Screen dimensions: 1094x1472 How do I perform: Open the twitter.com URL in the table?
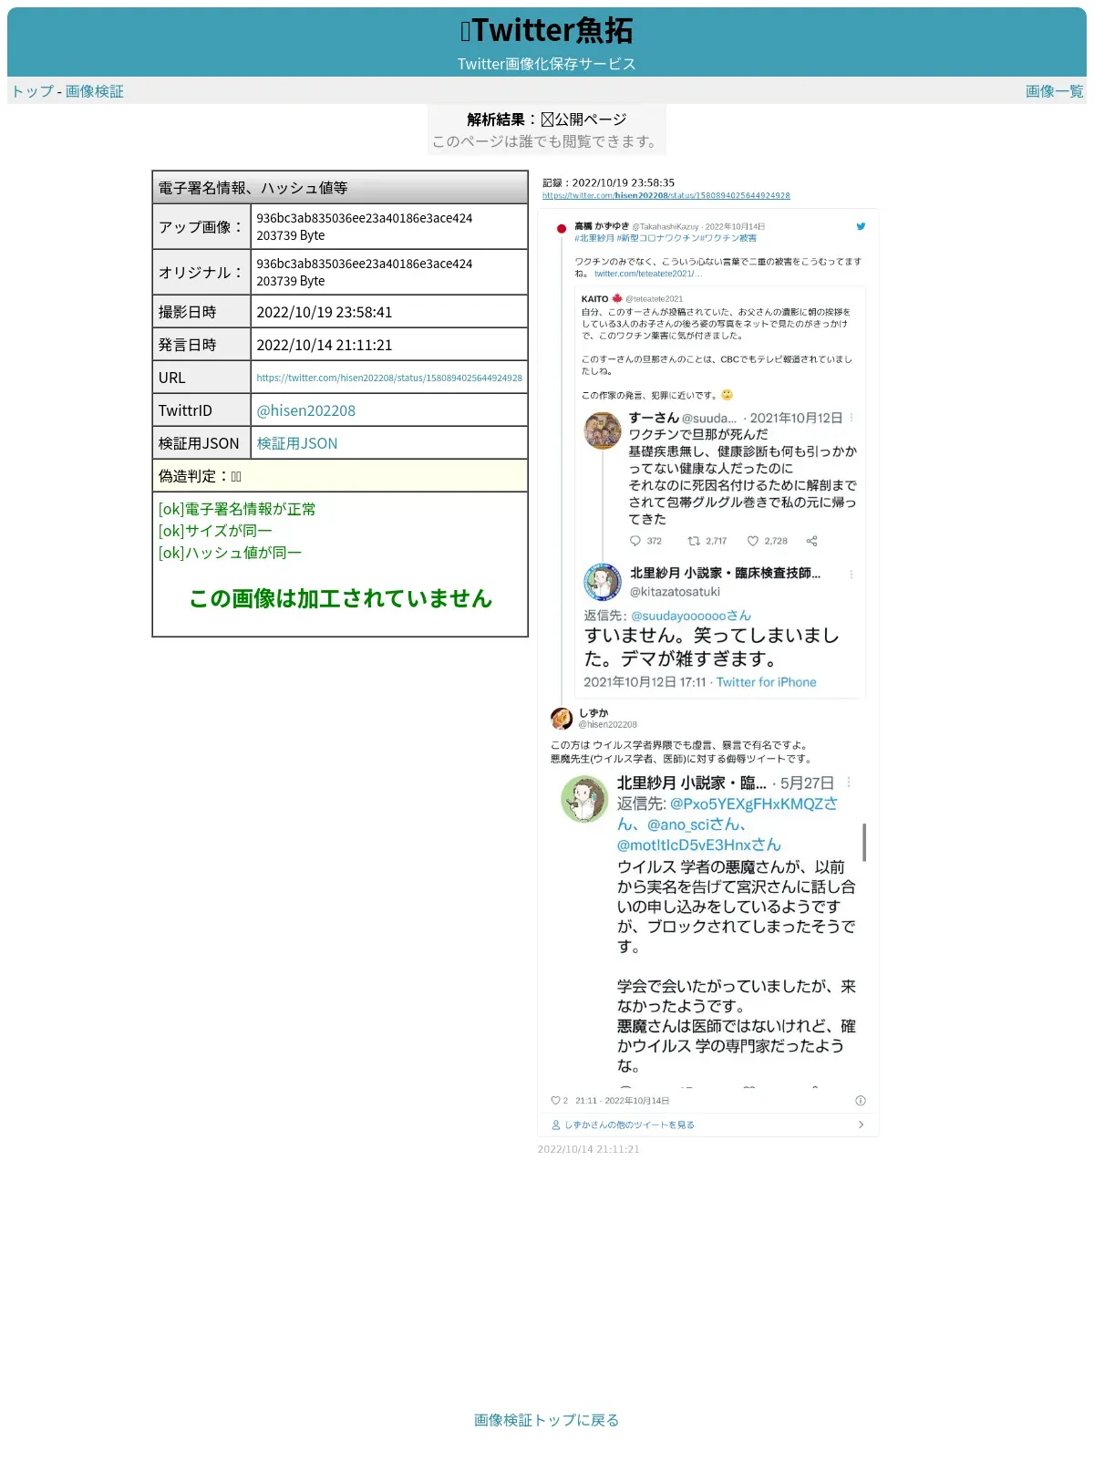(389, 378)
